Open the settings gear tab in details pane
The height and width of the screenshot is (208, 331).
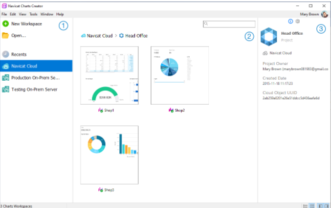(297, 21)
